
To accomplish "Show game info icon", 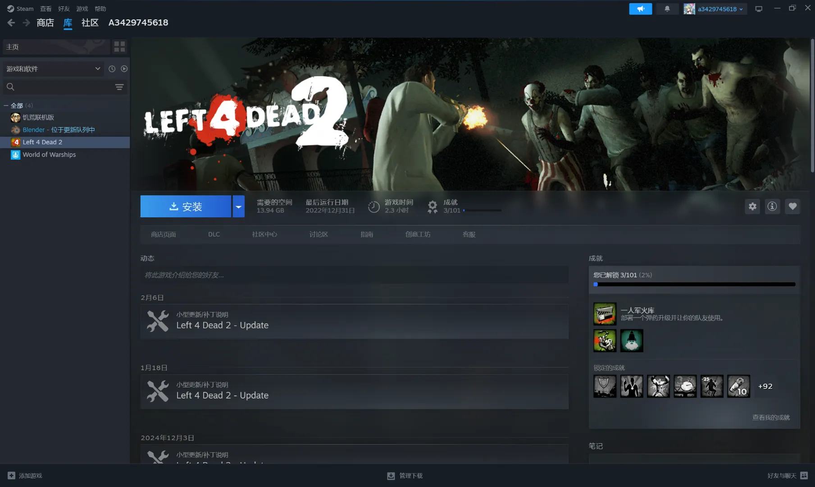I will pos(772,207).
